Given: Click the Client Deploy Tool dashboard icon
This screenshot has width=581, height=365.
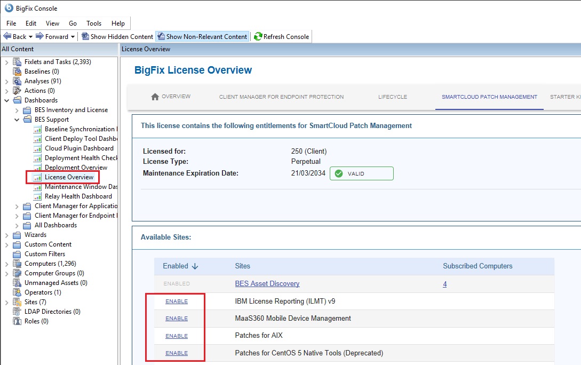Looking at the screenshot, I should 37,139.
